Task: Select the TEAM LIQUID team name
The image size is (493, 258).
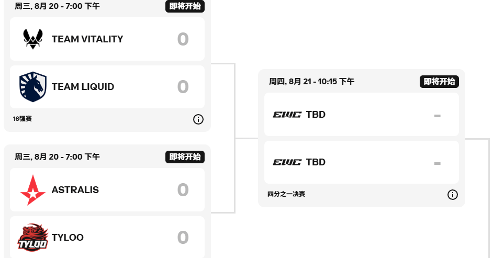Action: coord(83,87)
